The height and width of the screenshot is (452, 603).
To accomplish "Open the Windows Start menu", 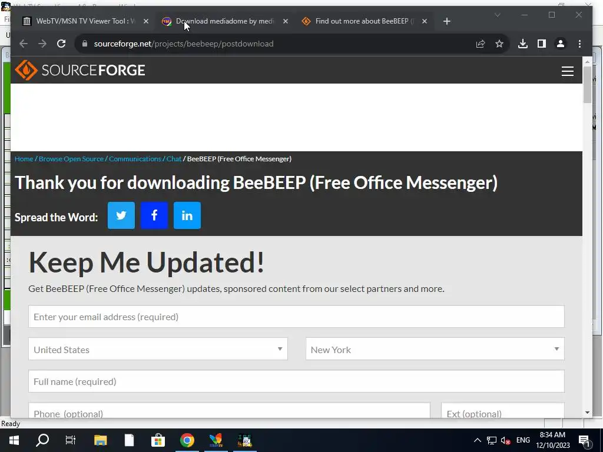I will (x=14, y=440).
